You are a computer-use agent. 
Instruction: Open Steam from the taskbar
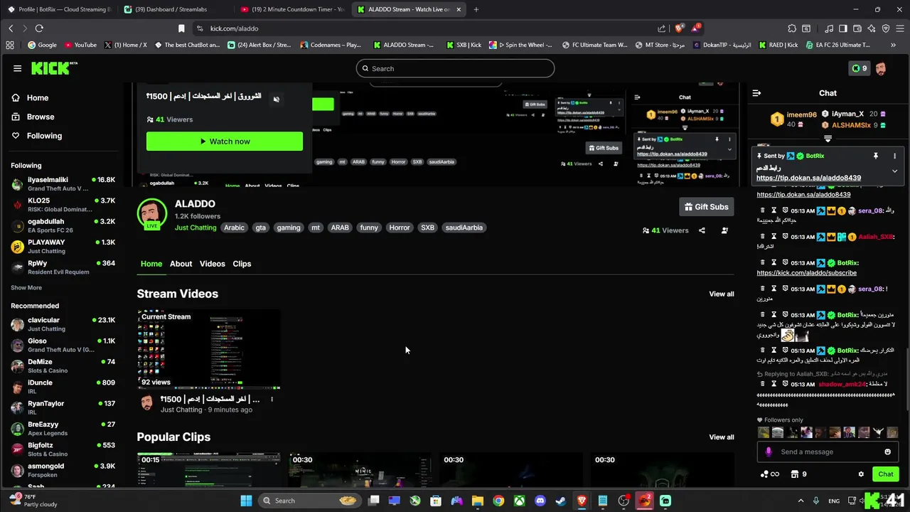[x=561, y=501]
